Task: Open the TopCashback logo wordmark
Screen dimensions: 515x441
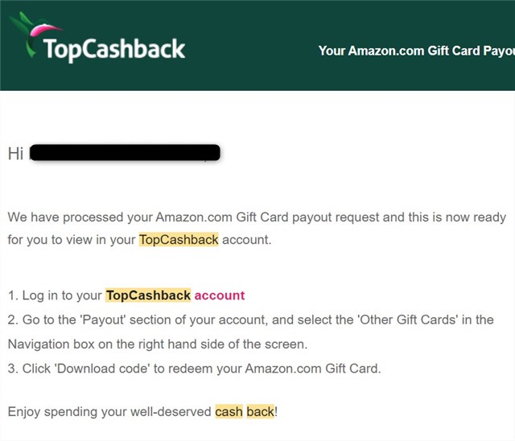Action: [114, 49]
